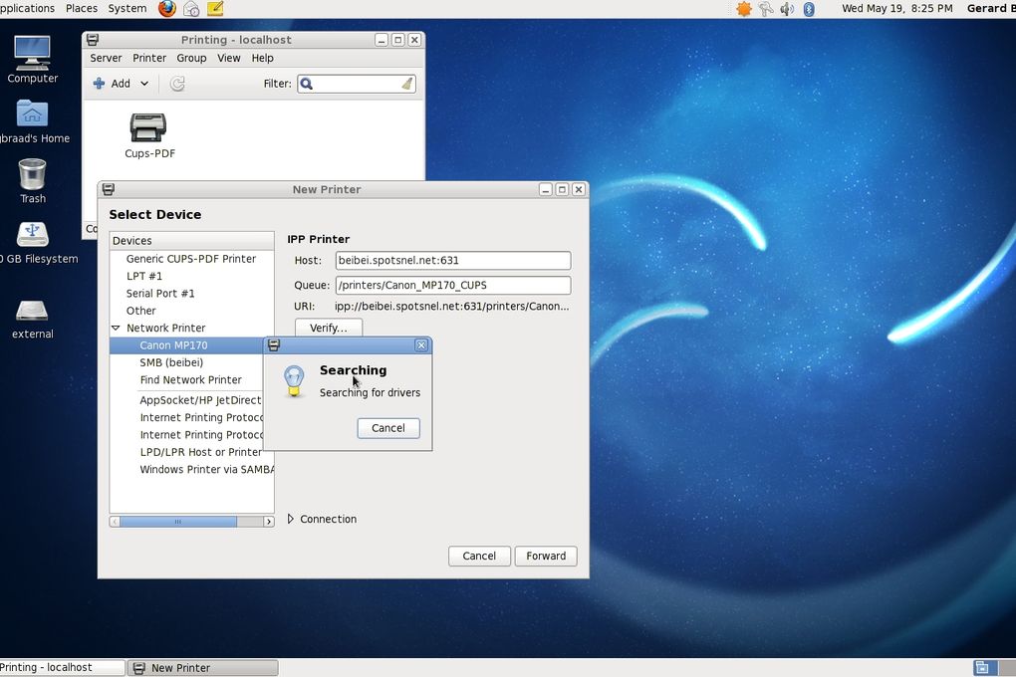Switch to Printing - localhost taskbar button
1016x677 pixels.
[x=62, y=667]
